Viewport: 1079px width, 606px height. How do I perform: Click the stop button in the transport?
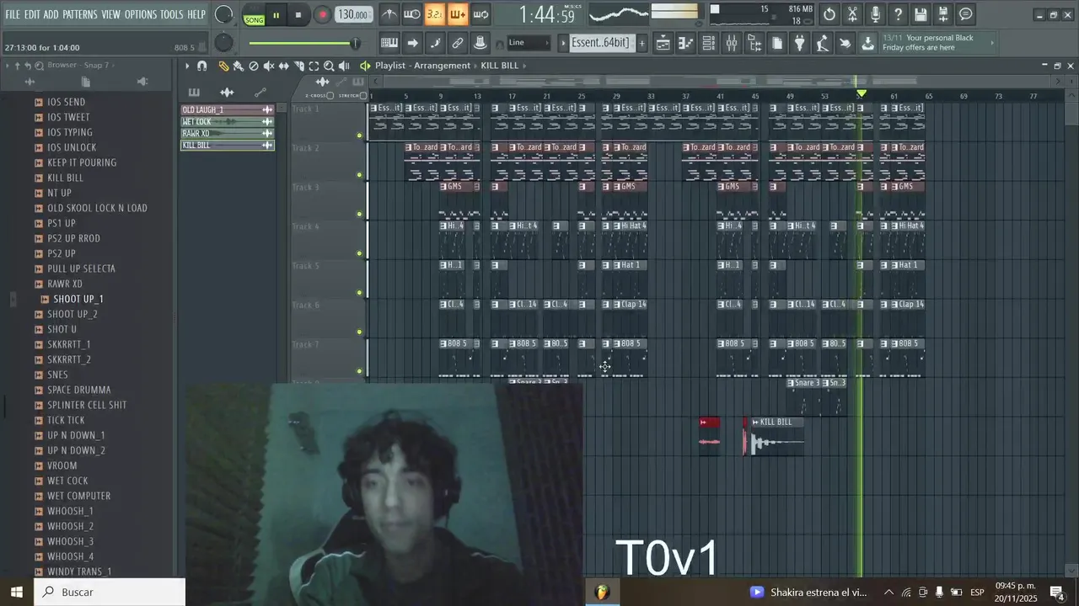pyautogui.click(x=298, y=15)
